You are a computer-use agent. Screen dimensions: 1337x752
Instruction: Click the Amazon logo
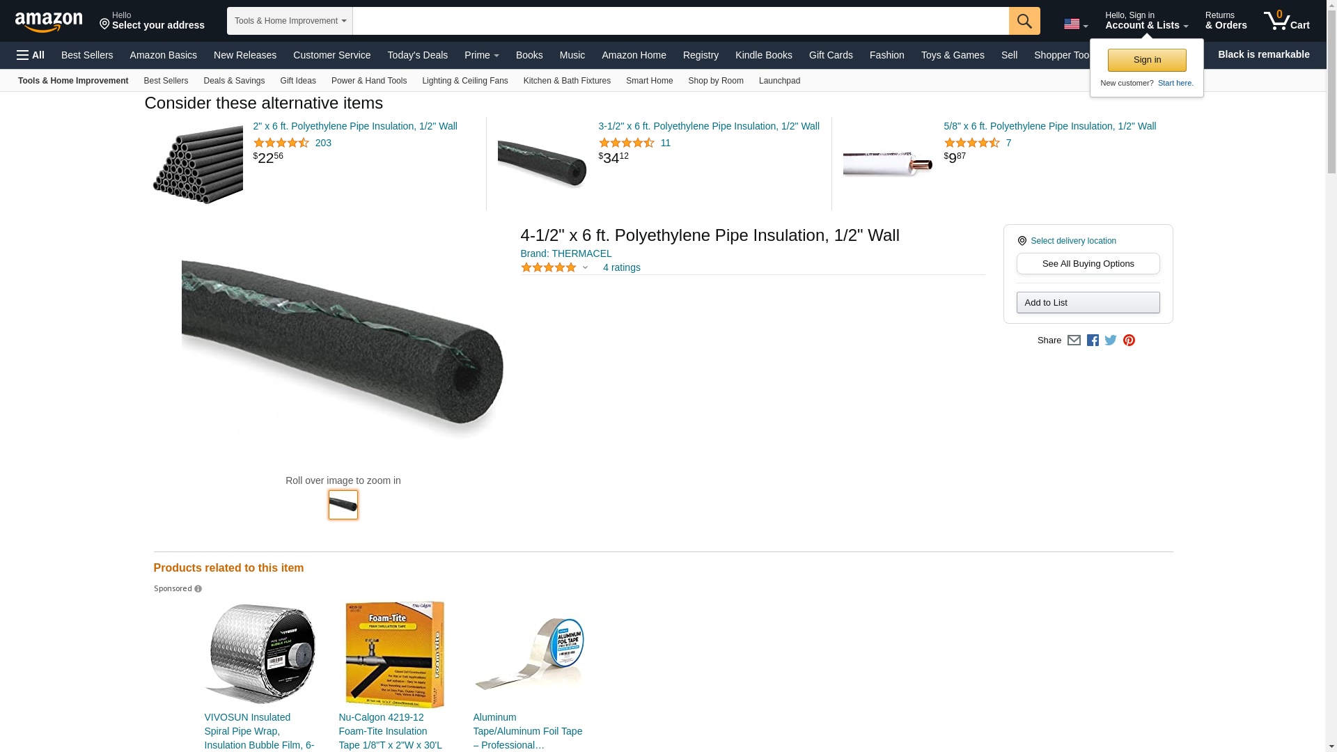(49, 22)
